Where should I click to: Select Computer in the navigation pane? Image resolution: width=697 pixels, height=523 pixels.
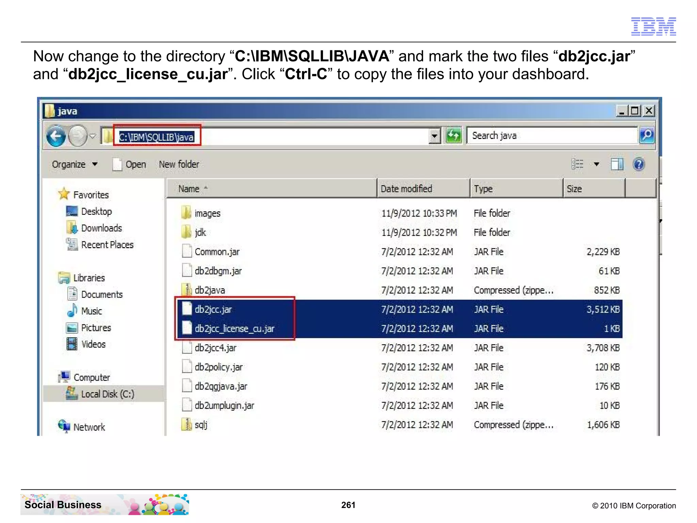84,377
